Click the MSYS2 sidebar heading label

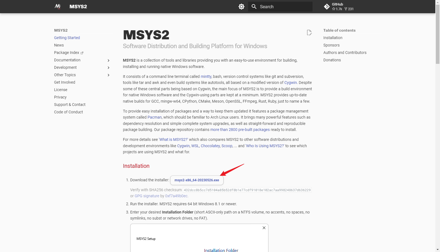pos(61,30)
